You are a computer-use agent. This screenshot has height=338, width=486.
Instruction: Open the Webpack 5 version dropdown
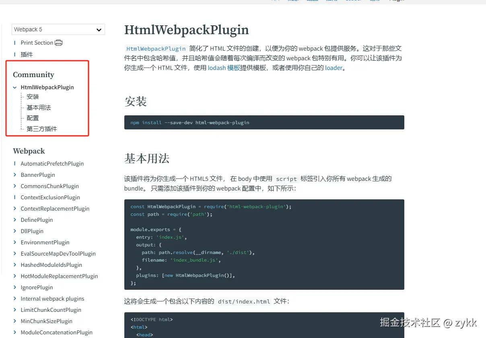[58, 29]
